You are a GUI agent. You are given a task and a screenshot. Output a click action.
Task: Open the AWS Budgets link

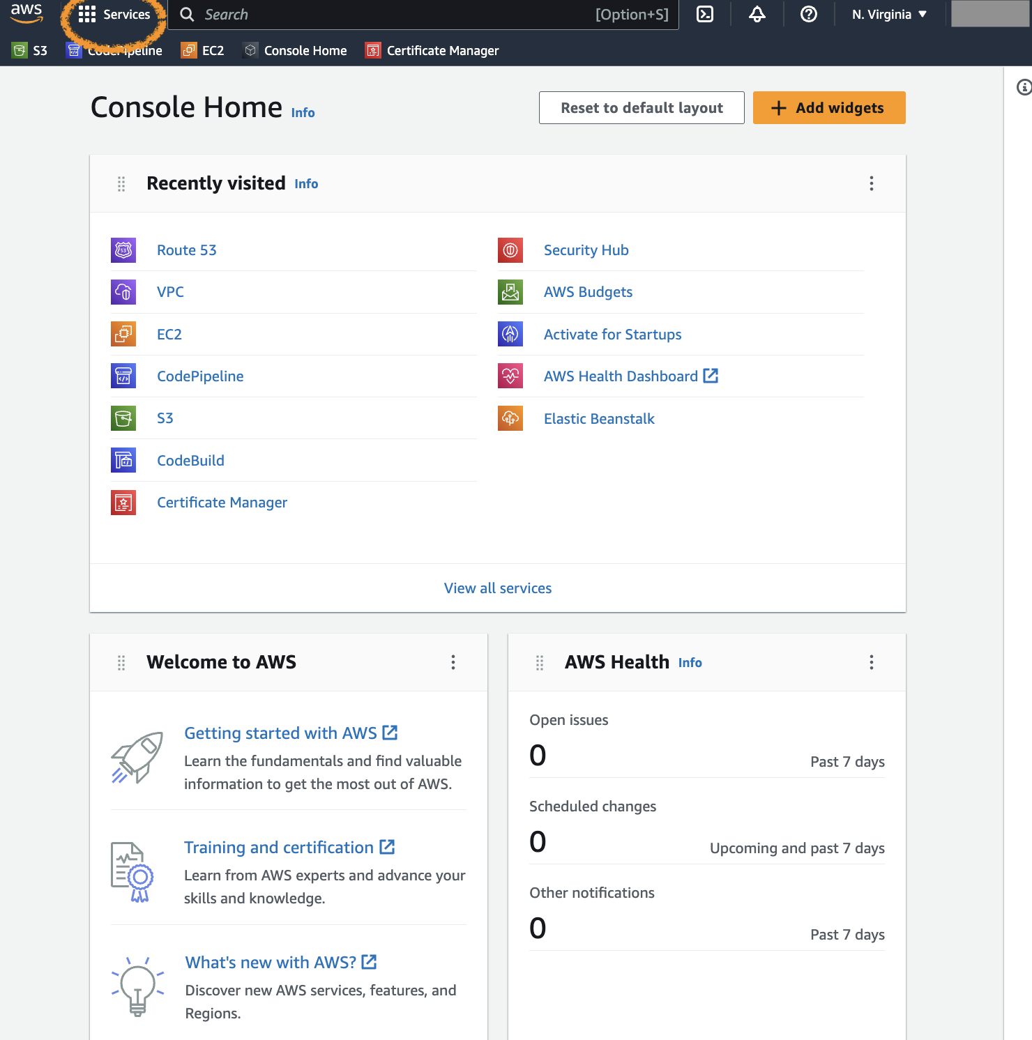589,292
